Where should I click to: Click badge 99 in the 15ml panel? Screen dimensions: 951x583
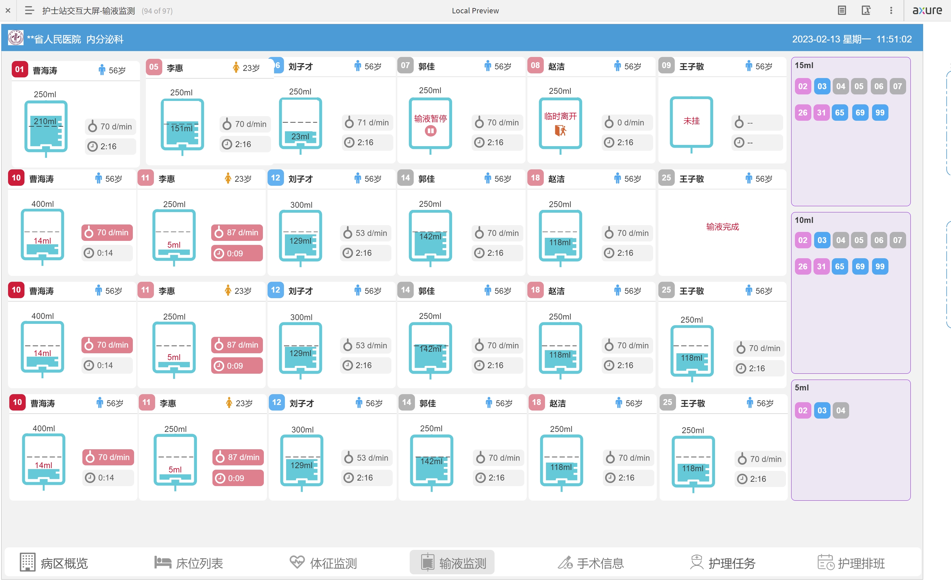coord(879,113)
